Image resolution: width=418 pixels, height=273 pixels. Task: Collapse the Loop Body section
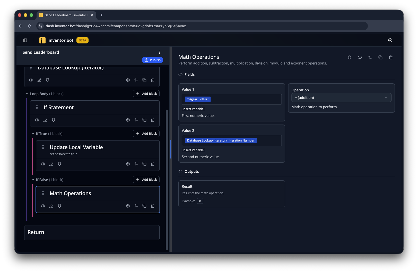click(27, 94)
